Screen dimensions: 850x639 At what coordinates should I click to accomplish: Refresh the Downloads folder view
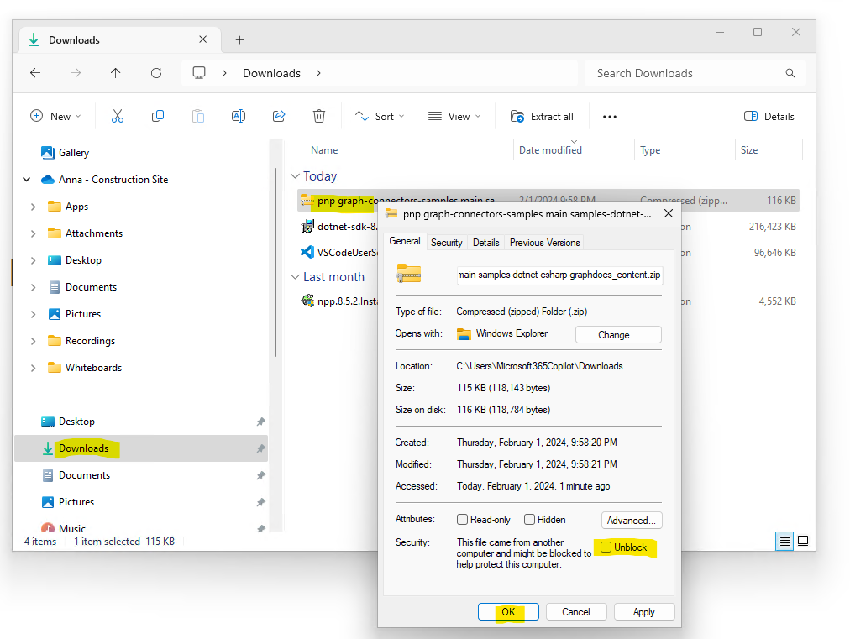click(156, 73)
